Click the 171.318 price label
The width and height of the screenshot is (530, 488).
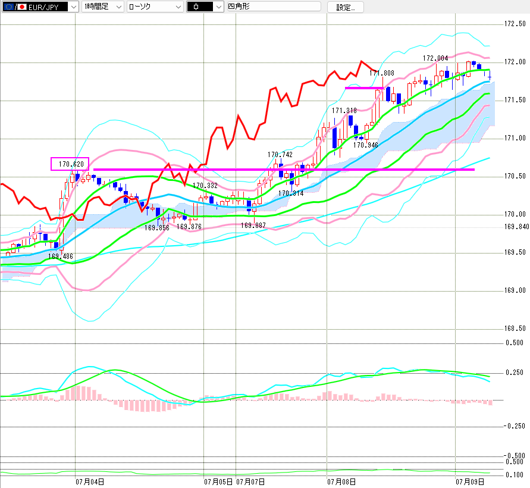click(x=344, y=111)
